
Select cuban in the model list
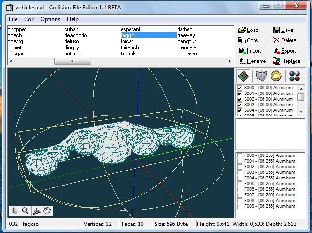71,29
